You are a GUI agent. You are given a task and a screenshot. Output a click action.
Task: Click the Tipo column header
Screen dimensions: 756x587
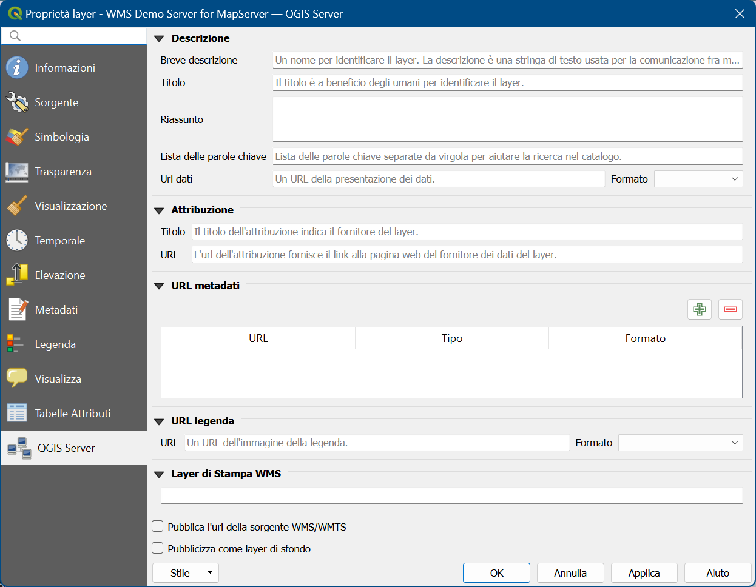click(x=452, y=338)
